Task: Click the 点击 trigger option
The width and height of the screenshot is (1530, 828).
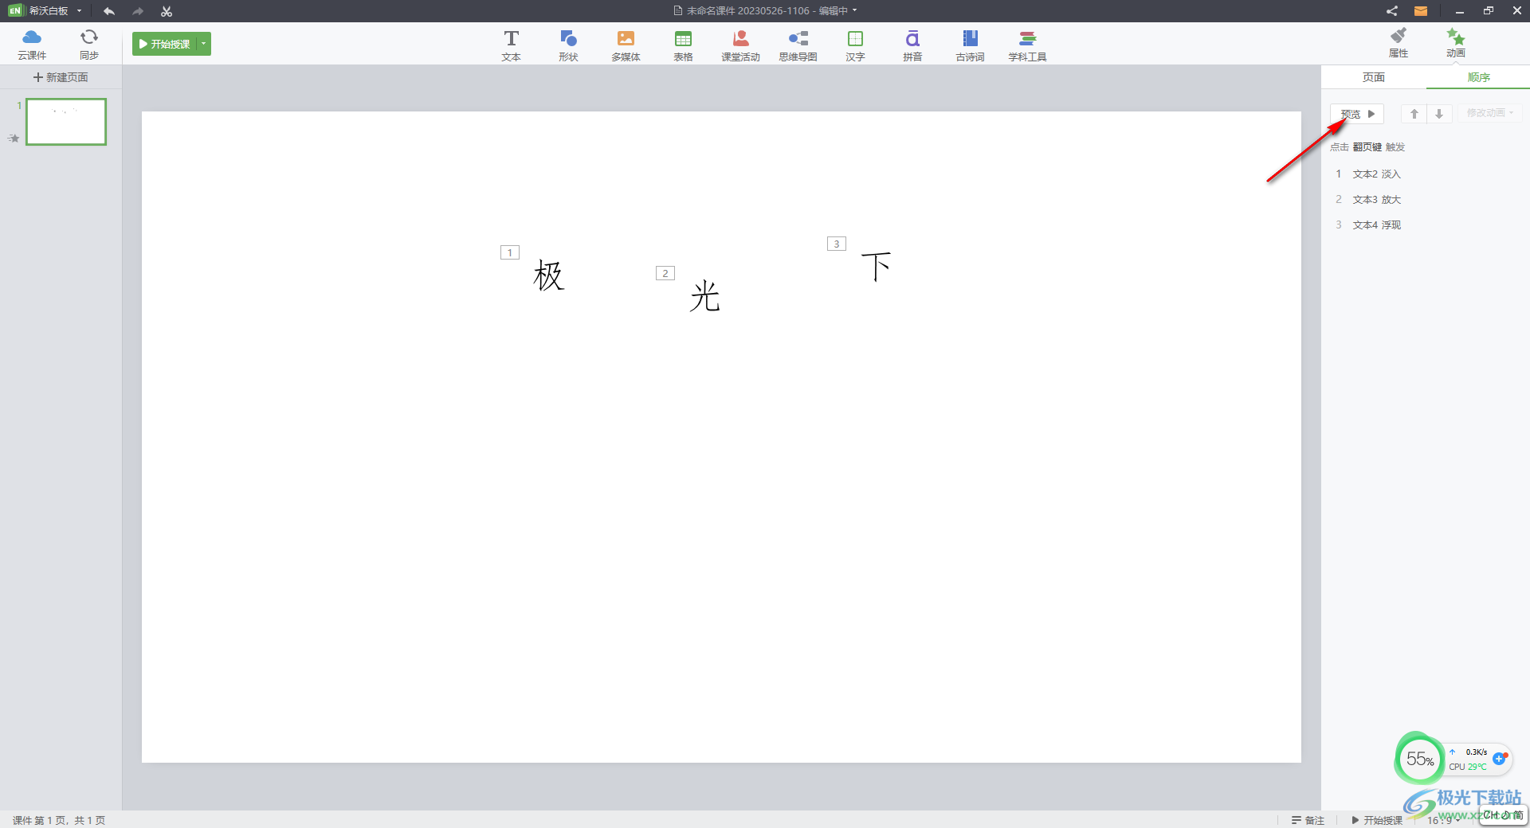Action: coord(1340,146)
